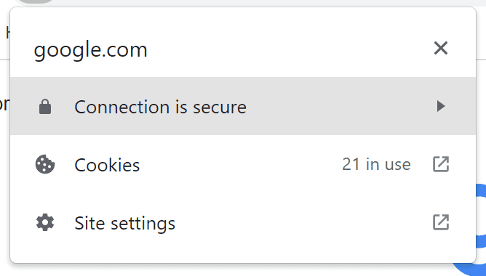The height and width of the screenshot is (276, 486).
Task: Launch Site settings via external-link icon
Action: tap(441, 222)
